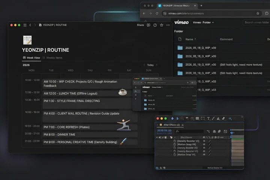Click the time navigator bar above the timeline
Image resolution: width=270 pixels, height=180 pixels.
click(x=237, y=130)
